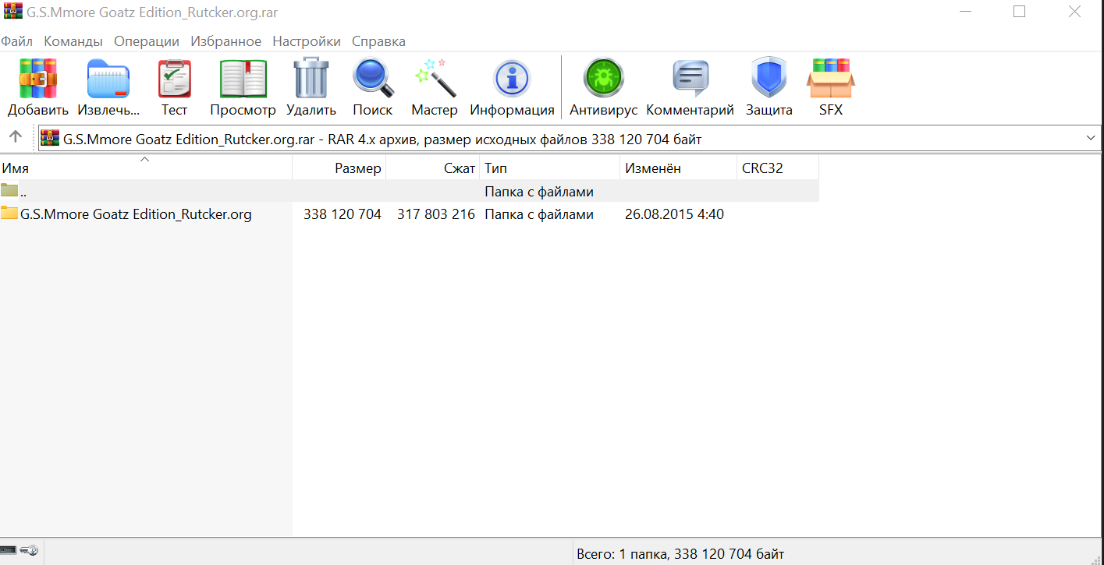Open the Поиск magnifier icon
The image size is (1104, 565).
click(372, 79)
